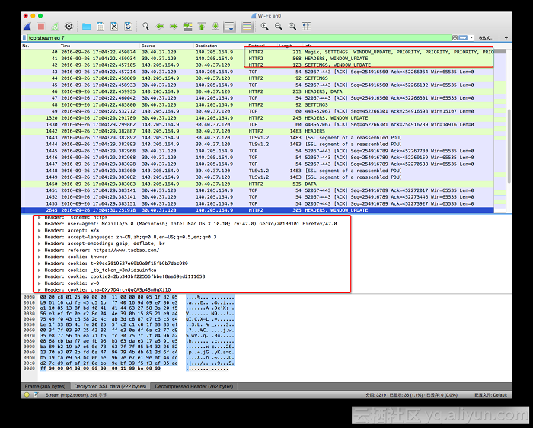Select packet 46 HEADERS, DATA row
The width and height of the screenshot is (533, 428).
(257, 91)
